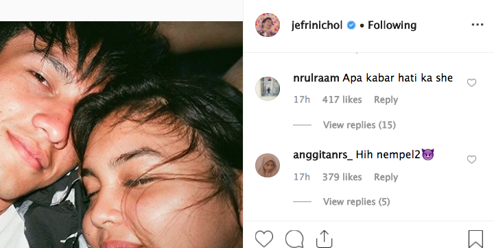Open anggitanrs_ profile picture
This screenshot has width=494, height=248.
[x=268, y=166]
